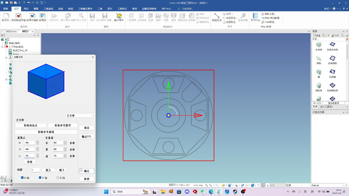This screenshot has height=196, width=349.
Task: Click the 拾取参考模型 button
Action: (x=62, y=125)
